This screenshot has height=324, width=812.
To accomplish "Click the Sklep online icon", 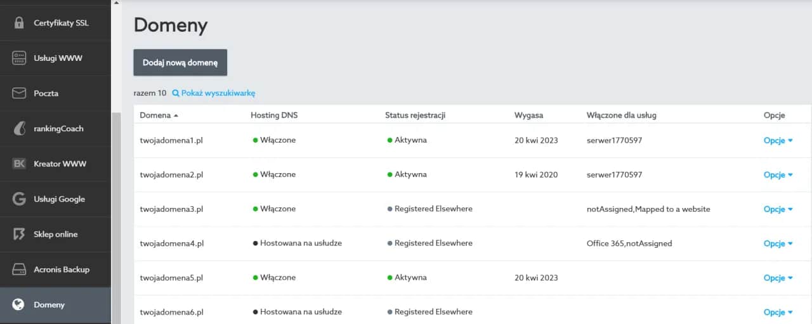I will click(x=19, y=234).
